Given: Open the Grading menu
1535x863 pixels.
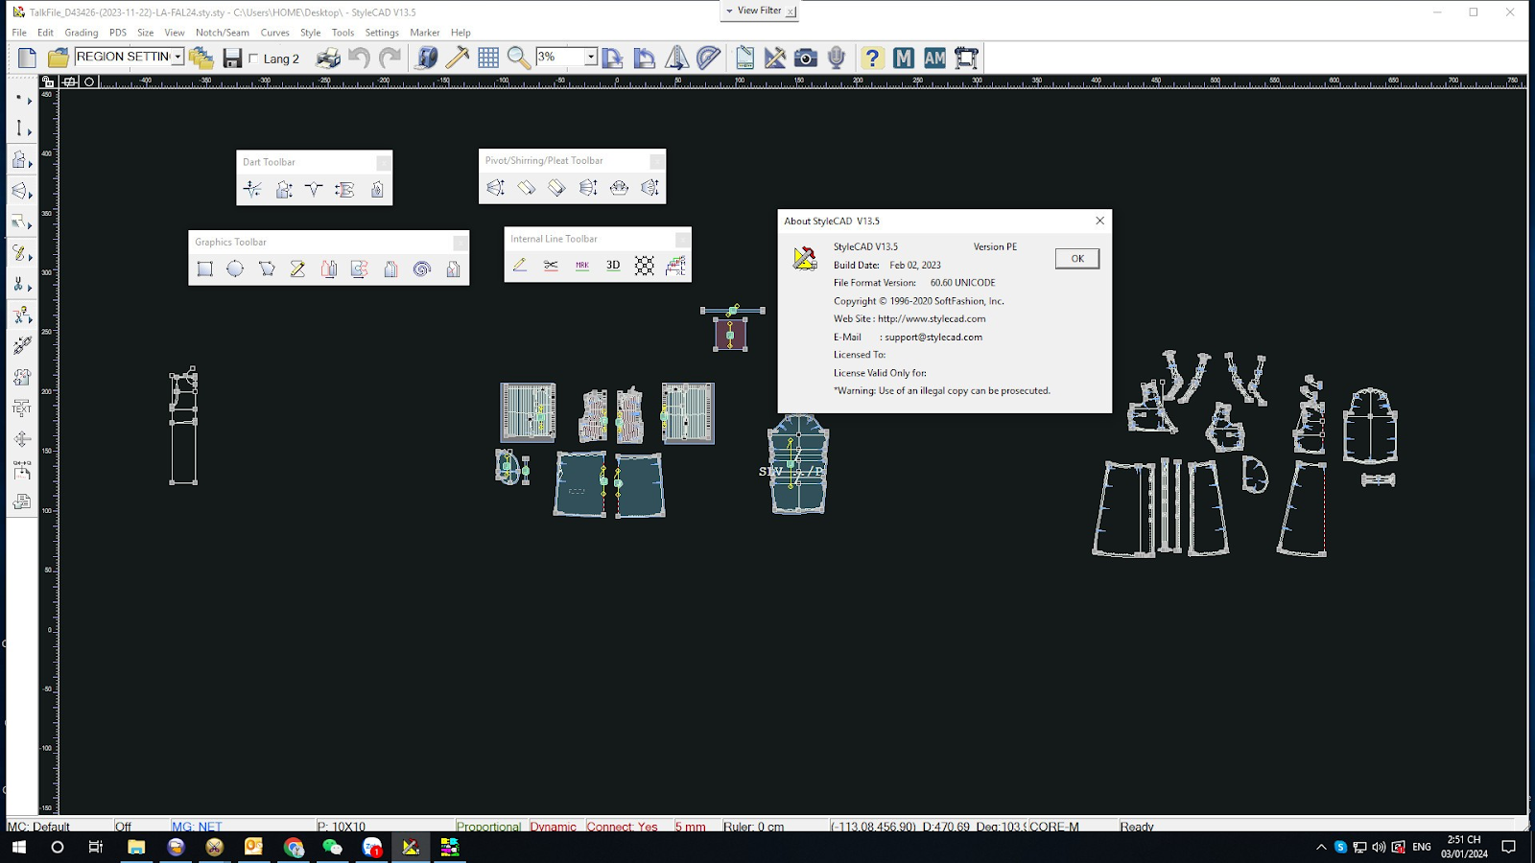Looking at the screenshot, I should click(x=82, y=33).
